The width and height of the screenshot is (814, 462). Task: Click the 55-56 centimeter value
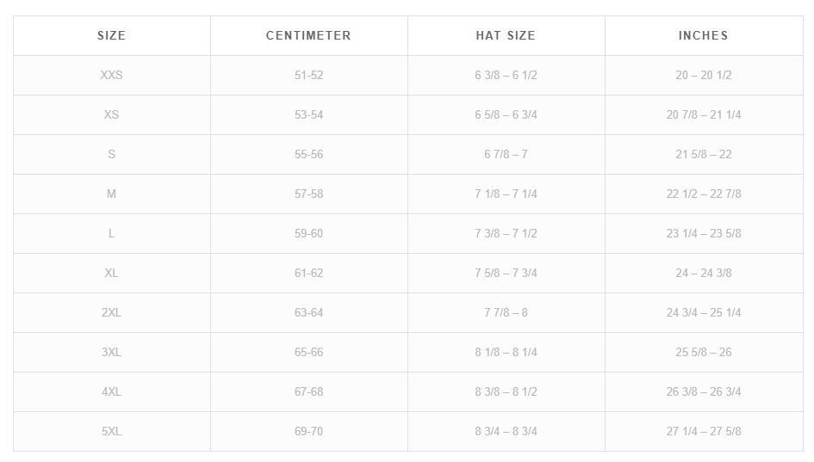tap(308, 154)
